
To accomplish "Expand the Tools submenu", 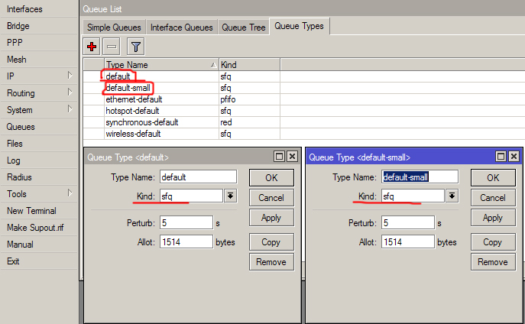I will pos(39,194).
